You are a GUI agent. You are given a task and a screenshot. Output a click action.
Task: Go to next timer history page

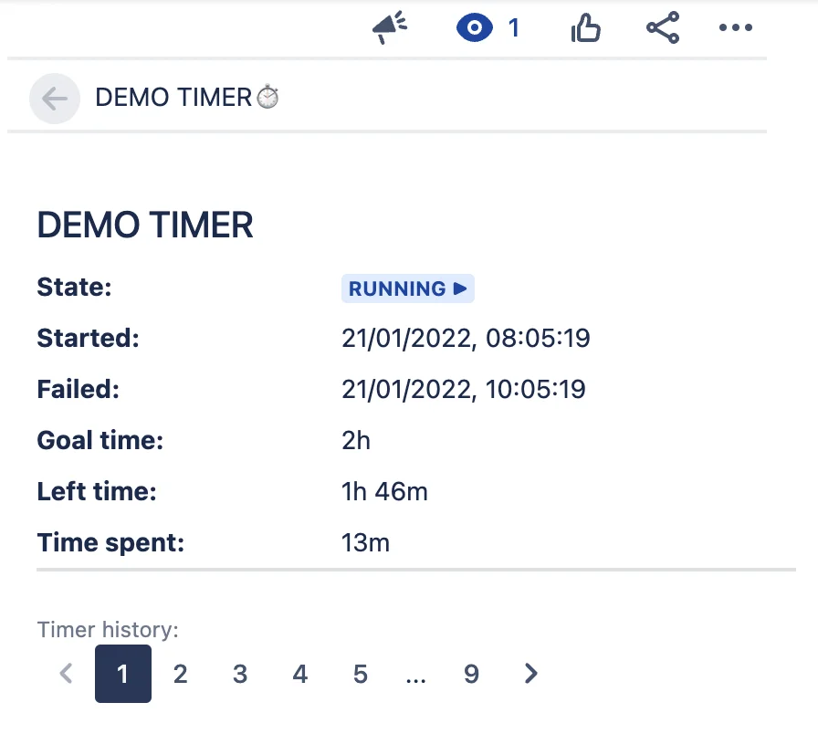pyautogui.click(x=530, y=673)
